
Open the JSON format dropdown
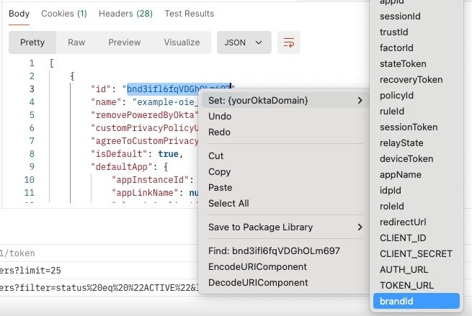(244, 42)
